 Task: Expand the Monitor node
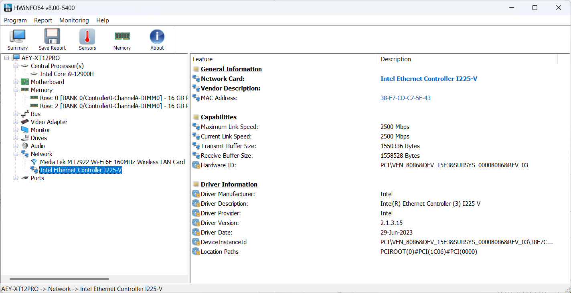coord(16,130)
